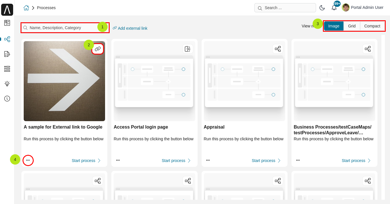The width and height of the screenshot is (390, 204).
Task: Open Portal Admin User menu
Action: coord(363,7)
